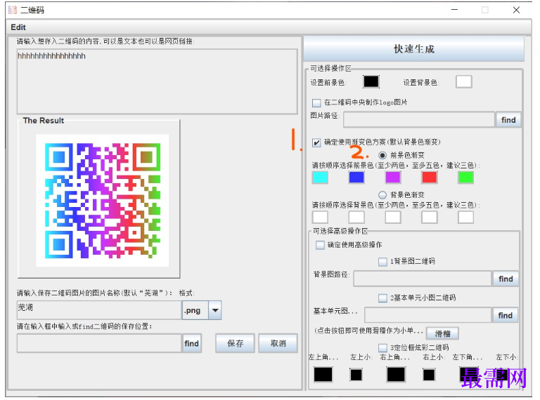540x400 pixels.
Task: Enable the 确定使用高级操作 checkbox
Action: tap(320, 245)
